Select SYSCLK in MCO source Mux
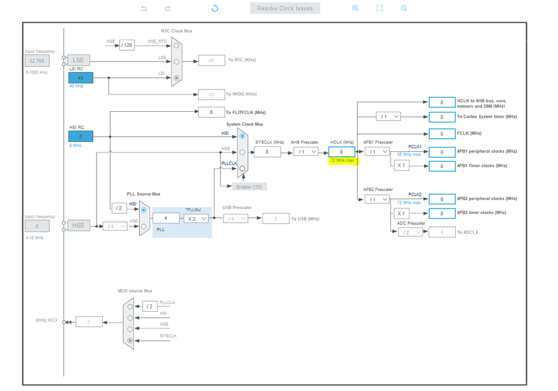Viewport: 558px width, 391px height. point(130,341)
